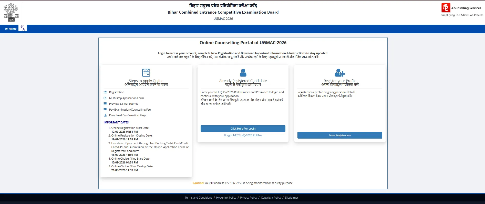Go to Home in the navigation bar
Screen dimensions: 485x204
coord(11,29)
